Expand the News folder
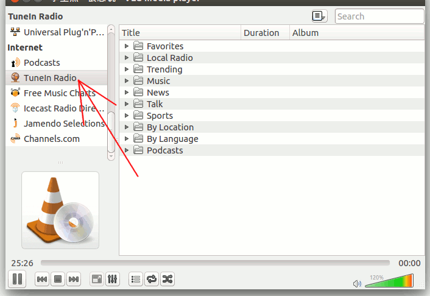The width and height of the screenshot is (430, 296). [127, 93]
